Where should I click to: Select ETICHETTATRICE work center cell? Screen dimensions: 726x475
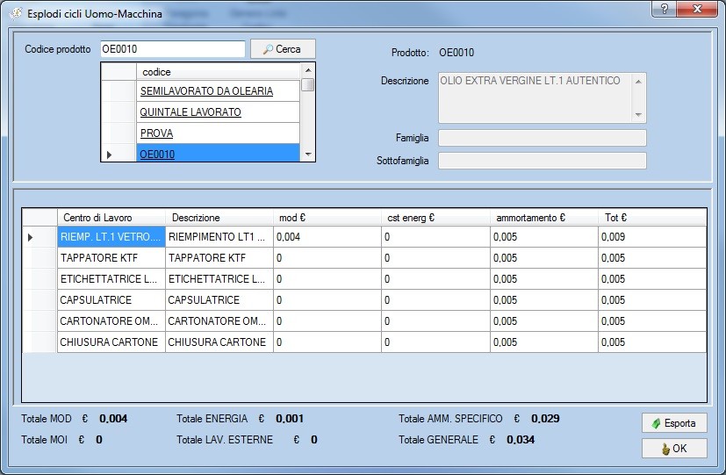[x=111, y=278]
